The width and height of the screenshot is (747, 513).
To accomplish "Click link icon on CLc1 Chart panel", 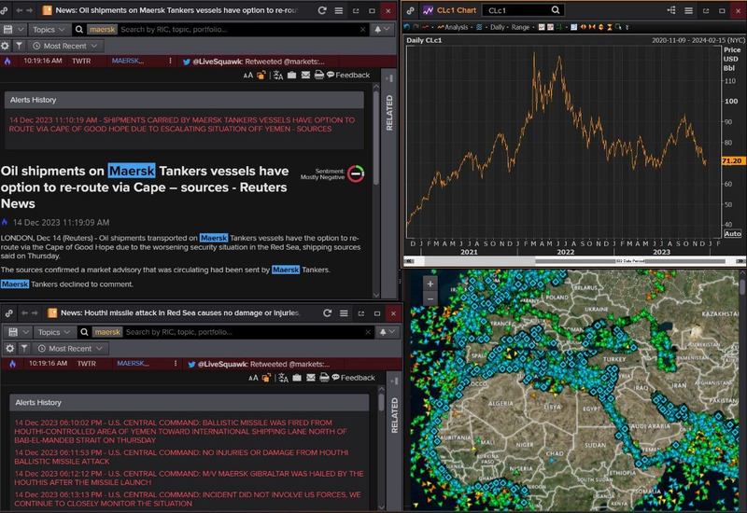I will click(411, 10).
